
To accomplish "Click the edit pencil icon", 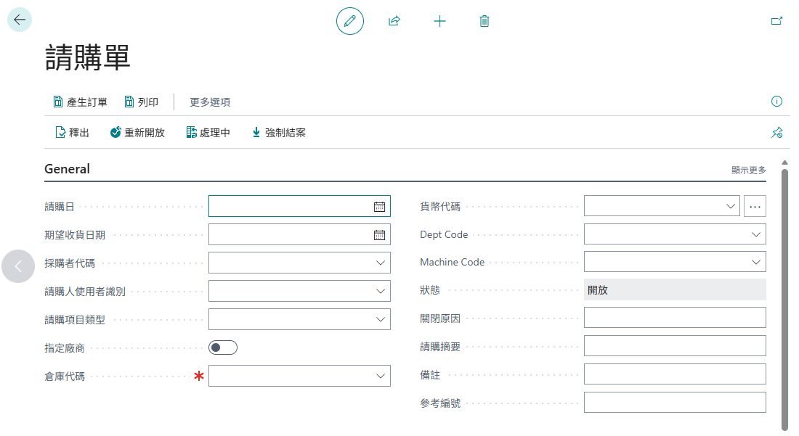I will tap(350, 21).
